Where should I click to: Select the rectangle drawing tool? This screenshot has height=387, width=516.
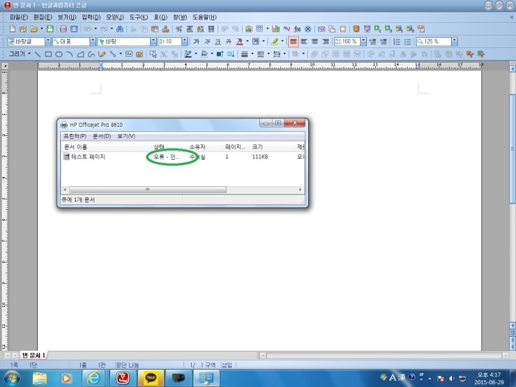(x=48, y=54)
